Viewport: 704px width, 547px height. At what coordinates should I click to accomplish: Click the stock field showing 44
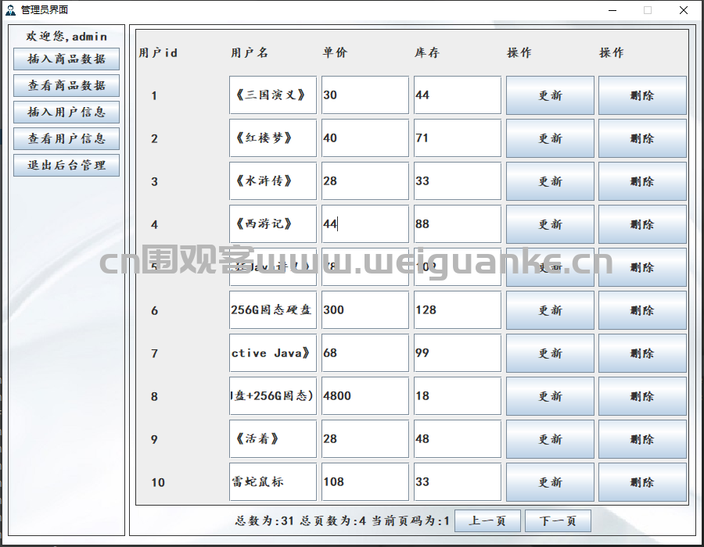[x=458, y=95]
